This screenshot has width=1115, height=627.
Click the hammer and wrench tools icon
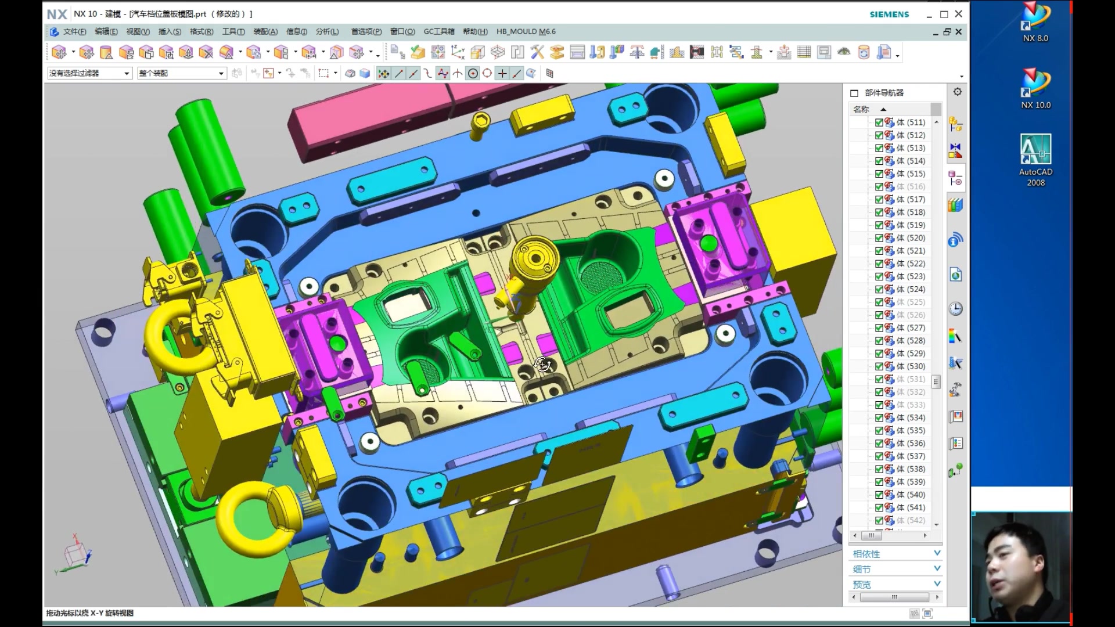pos(537,52)
